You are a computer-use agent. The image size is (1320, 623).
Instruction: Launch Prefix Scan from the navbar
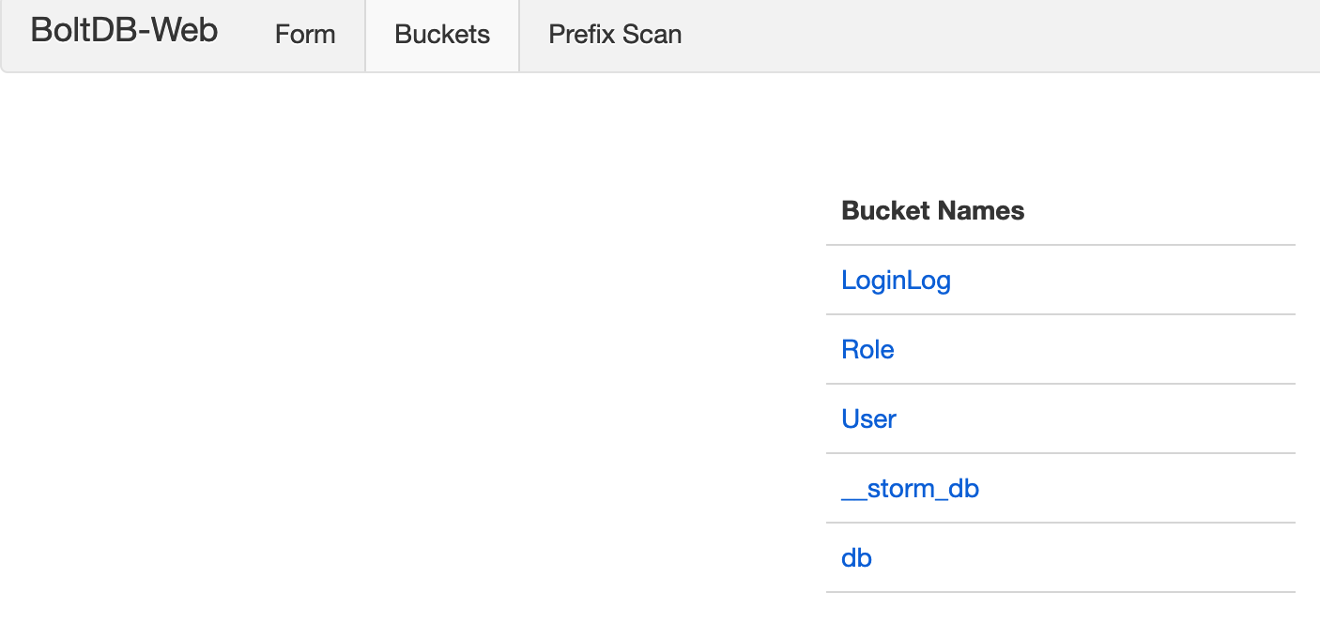pos(615,35)
